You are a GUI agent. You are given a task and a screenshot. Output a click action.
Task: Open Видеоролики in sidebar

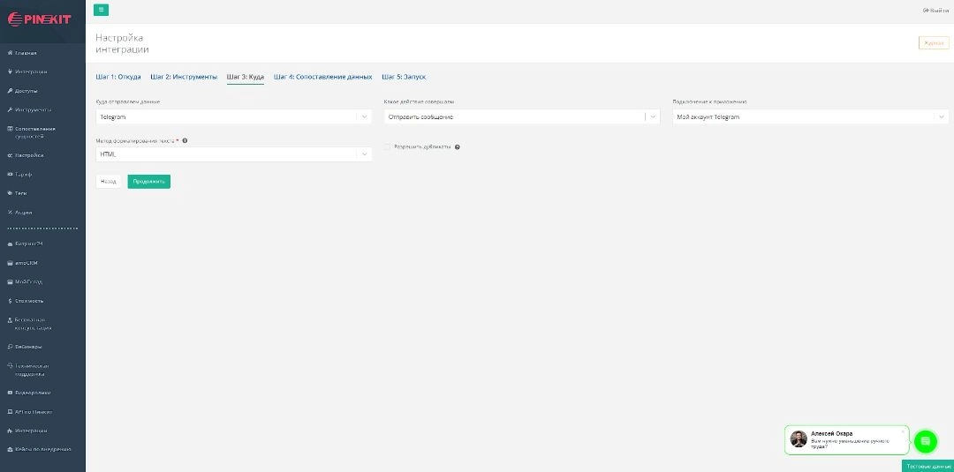click(32, 393)
